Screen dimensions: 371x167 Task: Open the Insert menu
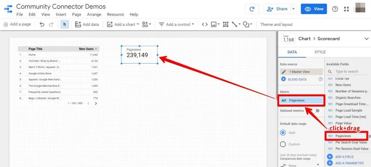point(61,14)
